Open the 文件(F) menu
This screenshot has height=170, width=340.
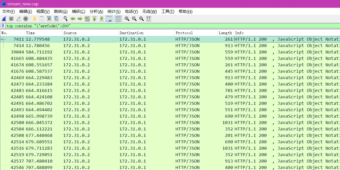[x=9, y=11]
